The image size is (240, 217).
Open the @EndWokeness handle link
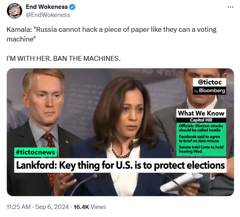[x=48, y=15]
